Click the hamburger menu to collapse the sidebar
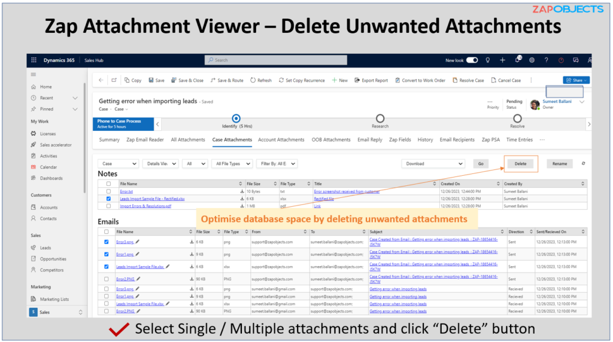 [34, 74]
